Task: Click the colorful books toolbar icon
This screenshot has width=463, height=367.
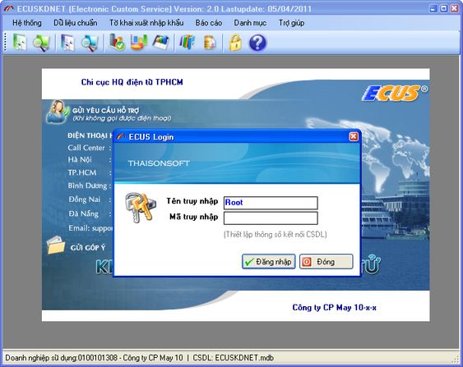Action: [188, 43]
